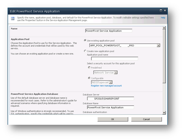The image size is (183, 140).
Task: Click the Application Pool section heading
Action: pyautogui.click(x=20, y=39)
